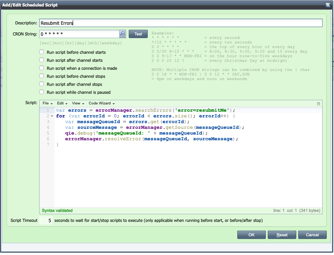Viewport: 334px width, 255px height.
Task: Open the File menu in script editor
Action: click(x=48, y=103)
